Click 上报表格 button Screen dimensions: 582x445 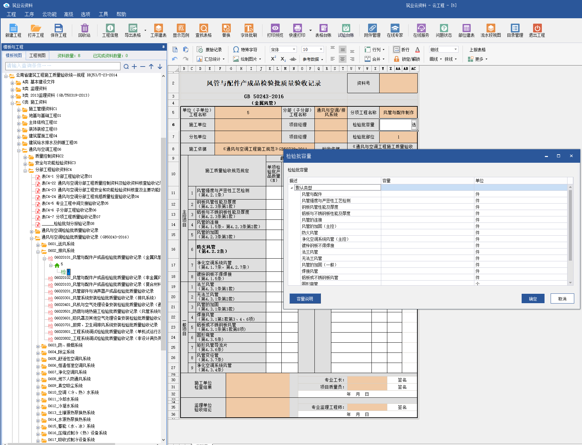(x=477, y=50)
